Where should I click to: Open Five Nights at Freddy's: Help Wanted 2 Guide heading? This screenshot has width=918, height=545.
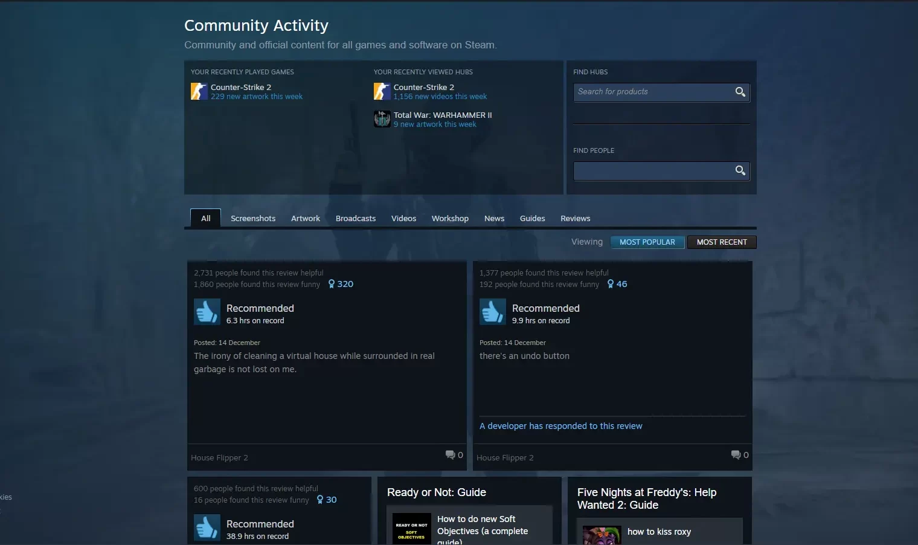click(647, 498)
